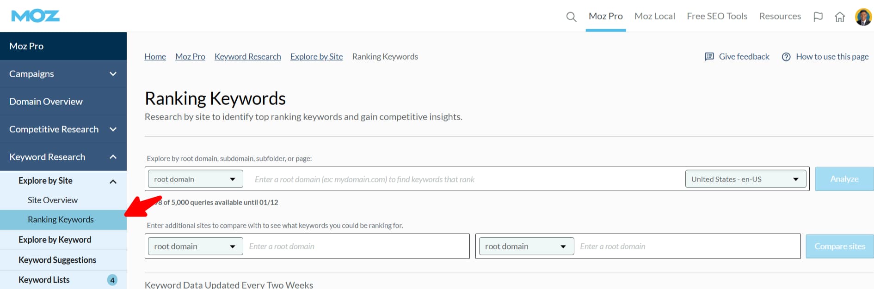The height and width of the screenshot is (289, 874).
Task: Open the search magnifier icon
Action: [x=571, y=17]
